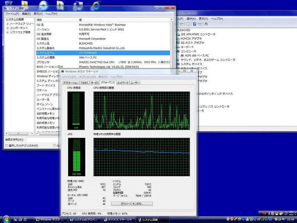The height and width of the screenshot is (223, 297).
Task: Open 表示(V) menu in システム情報 window
Action: (x=38, y=14)
